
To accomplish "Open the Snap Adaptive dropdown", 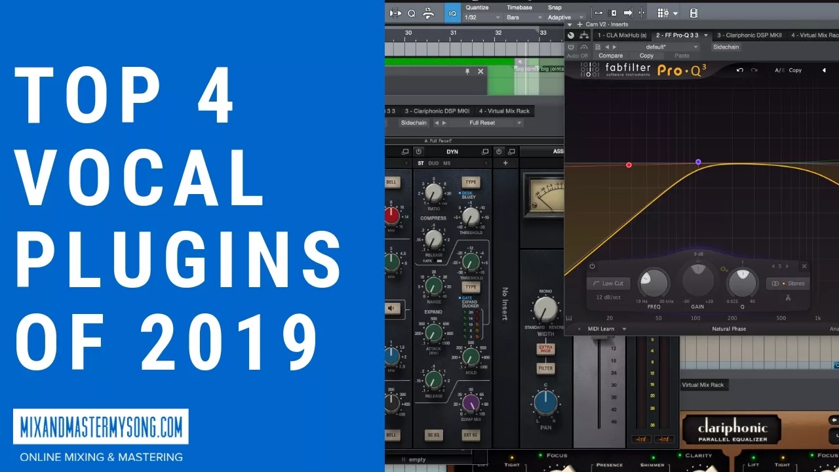I will (565, 17).
